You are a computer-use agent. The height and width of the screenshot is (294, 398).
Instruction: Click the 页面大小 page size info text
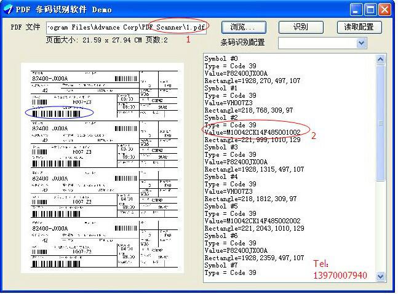coord(107,40)
